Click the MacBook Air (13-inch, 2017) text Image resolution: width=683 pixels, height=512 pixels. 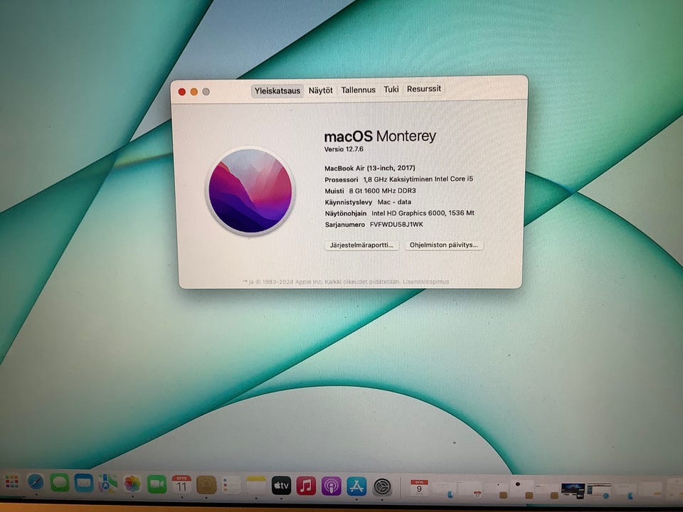pyautogui.click(x=370, y=168)
